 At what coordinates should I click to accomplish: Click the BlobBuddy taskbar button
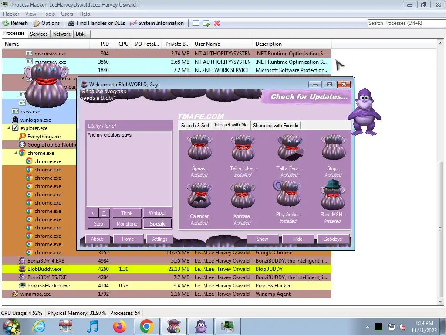pyautogui.click(x=174, y=326)
